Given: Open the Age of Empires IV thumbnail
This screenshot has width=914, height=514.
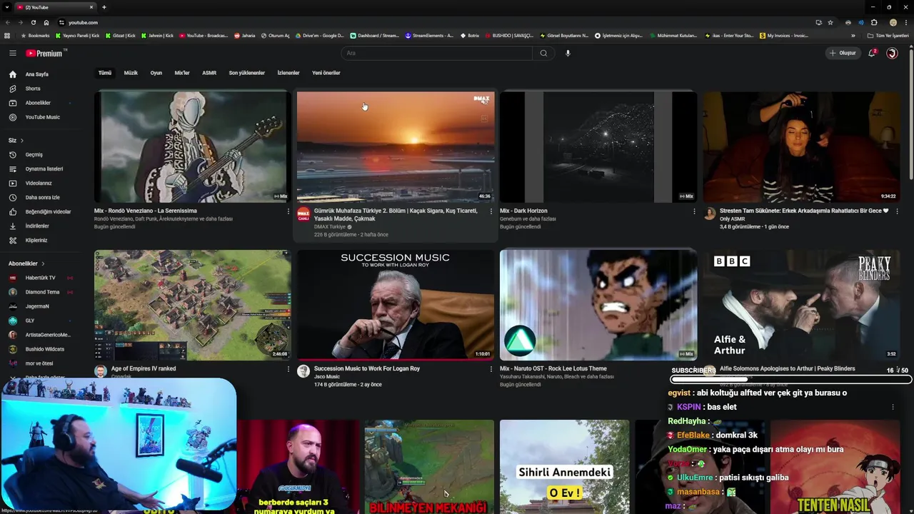Looking at the screenshot, I should point(192,305).
